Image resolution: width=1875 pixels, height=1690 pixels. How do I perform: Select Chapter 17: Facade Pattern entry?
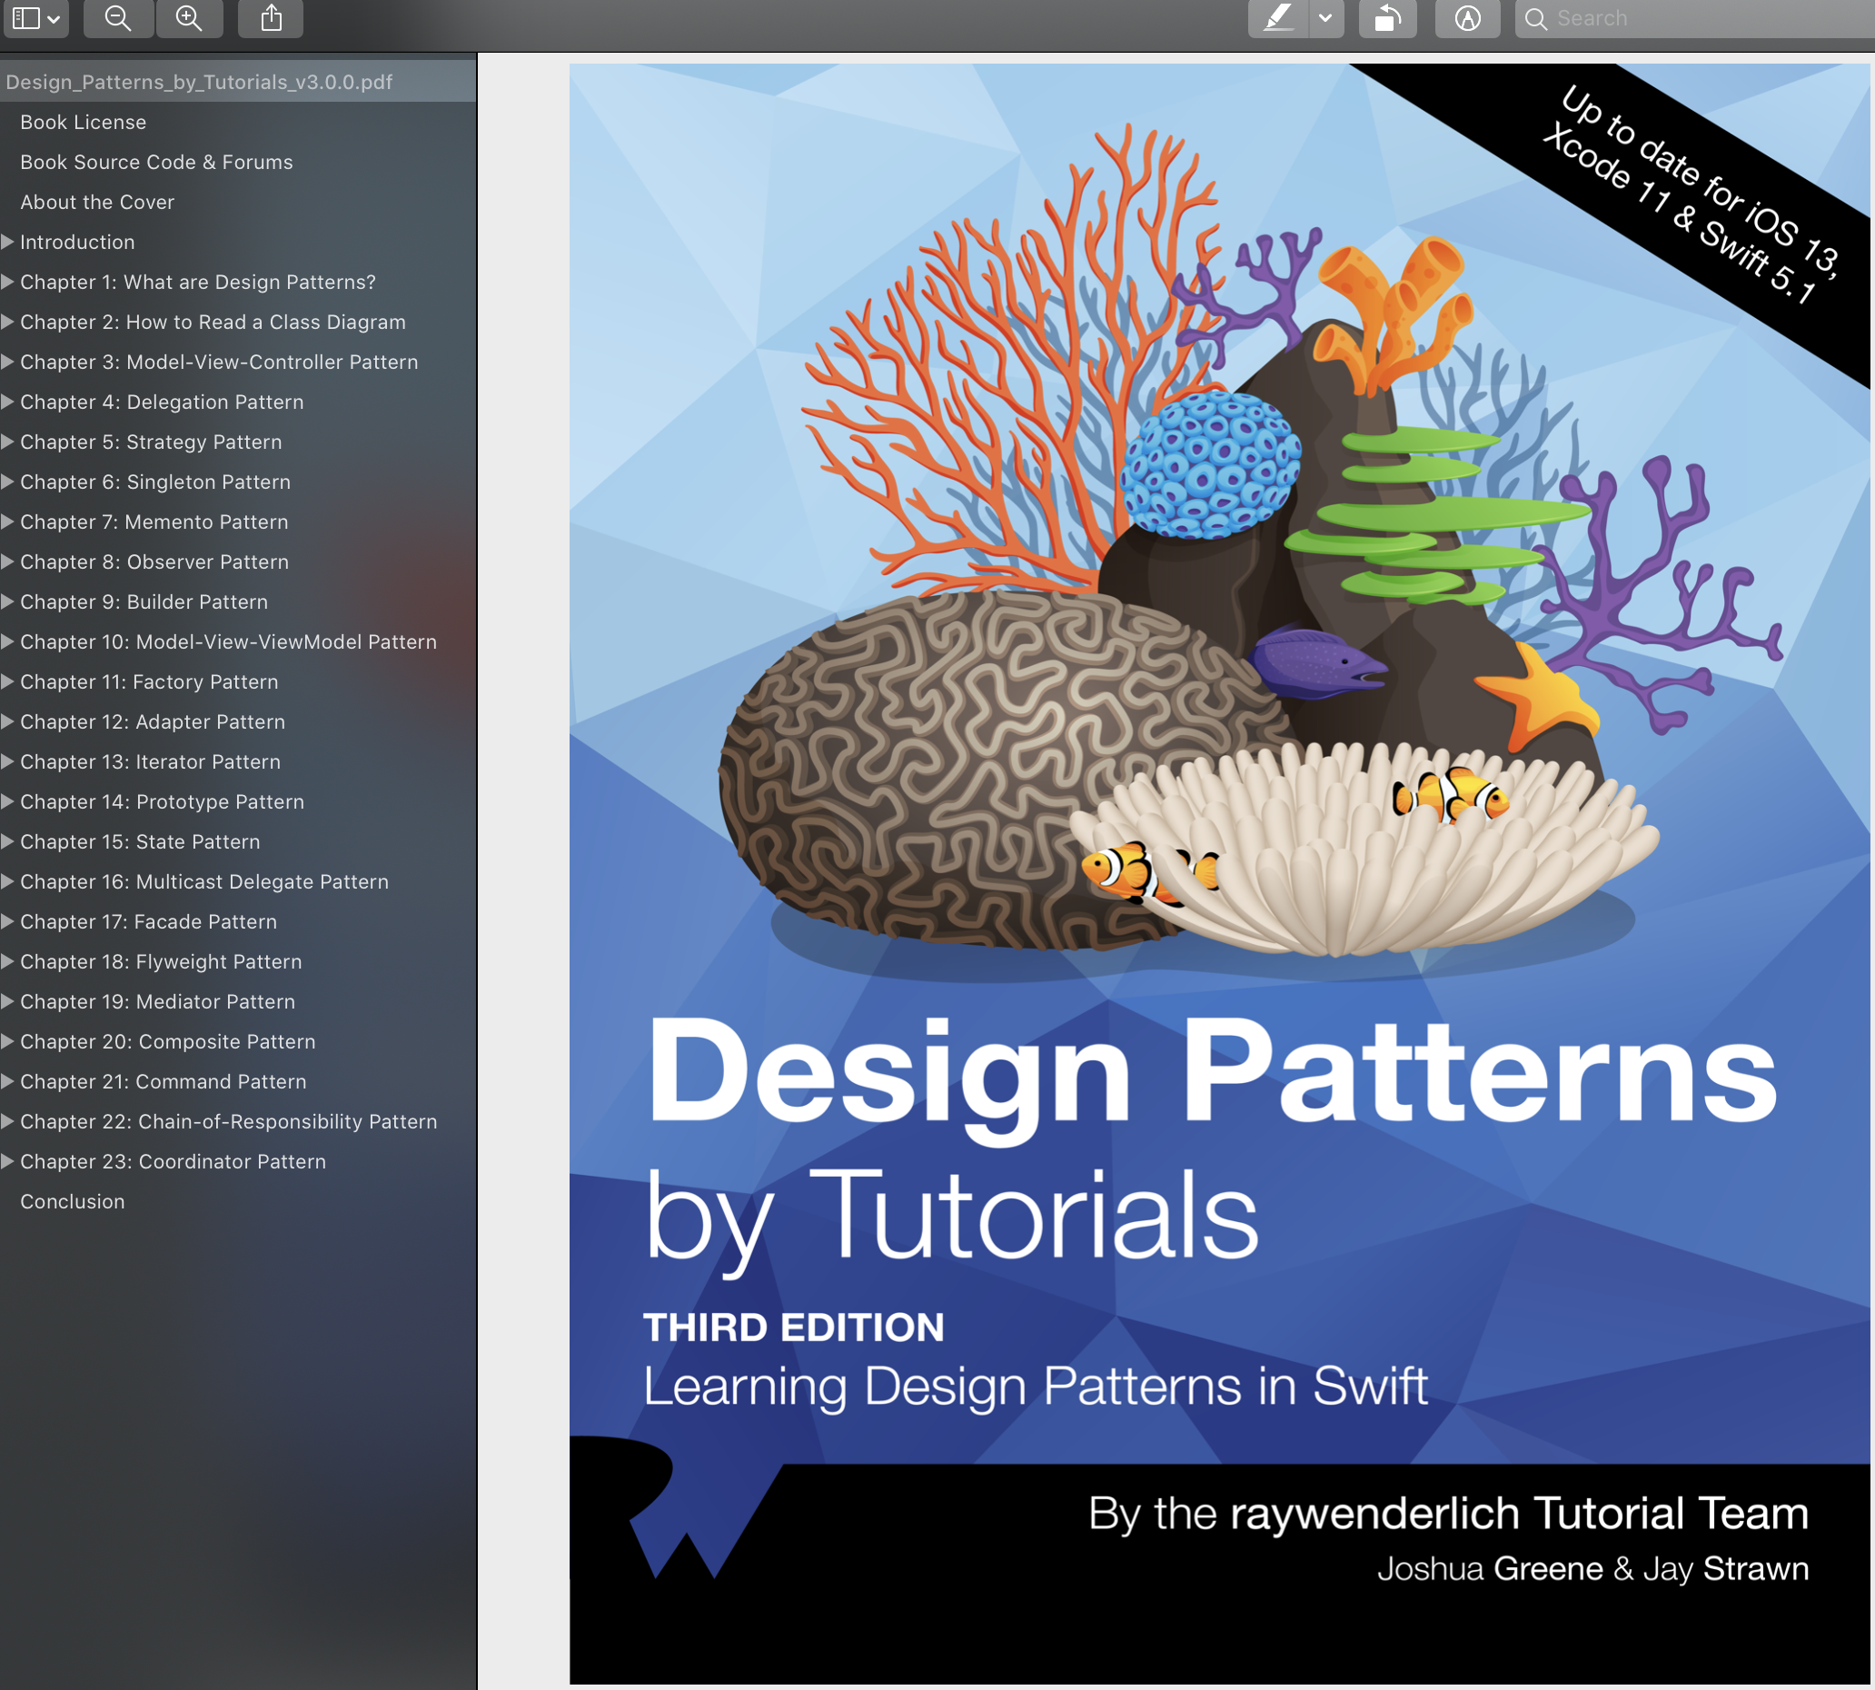pyautogui.click(x=148, y=921)
